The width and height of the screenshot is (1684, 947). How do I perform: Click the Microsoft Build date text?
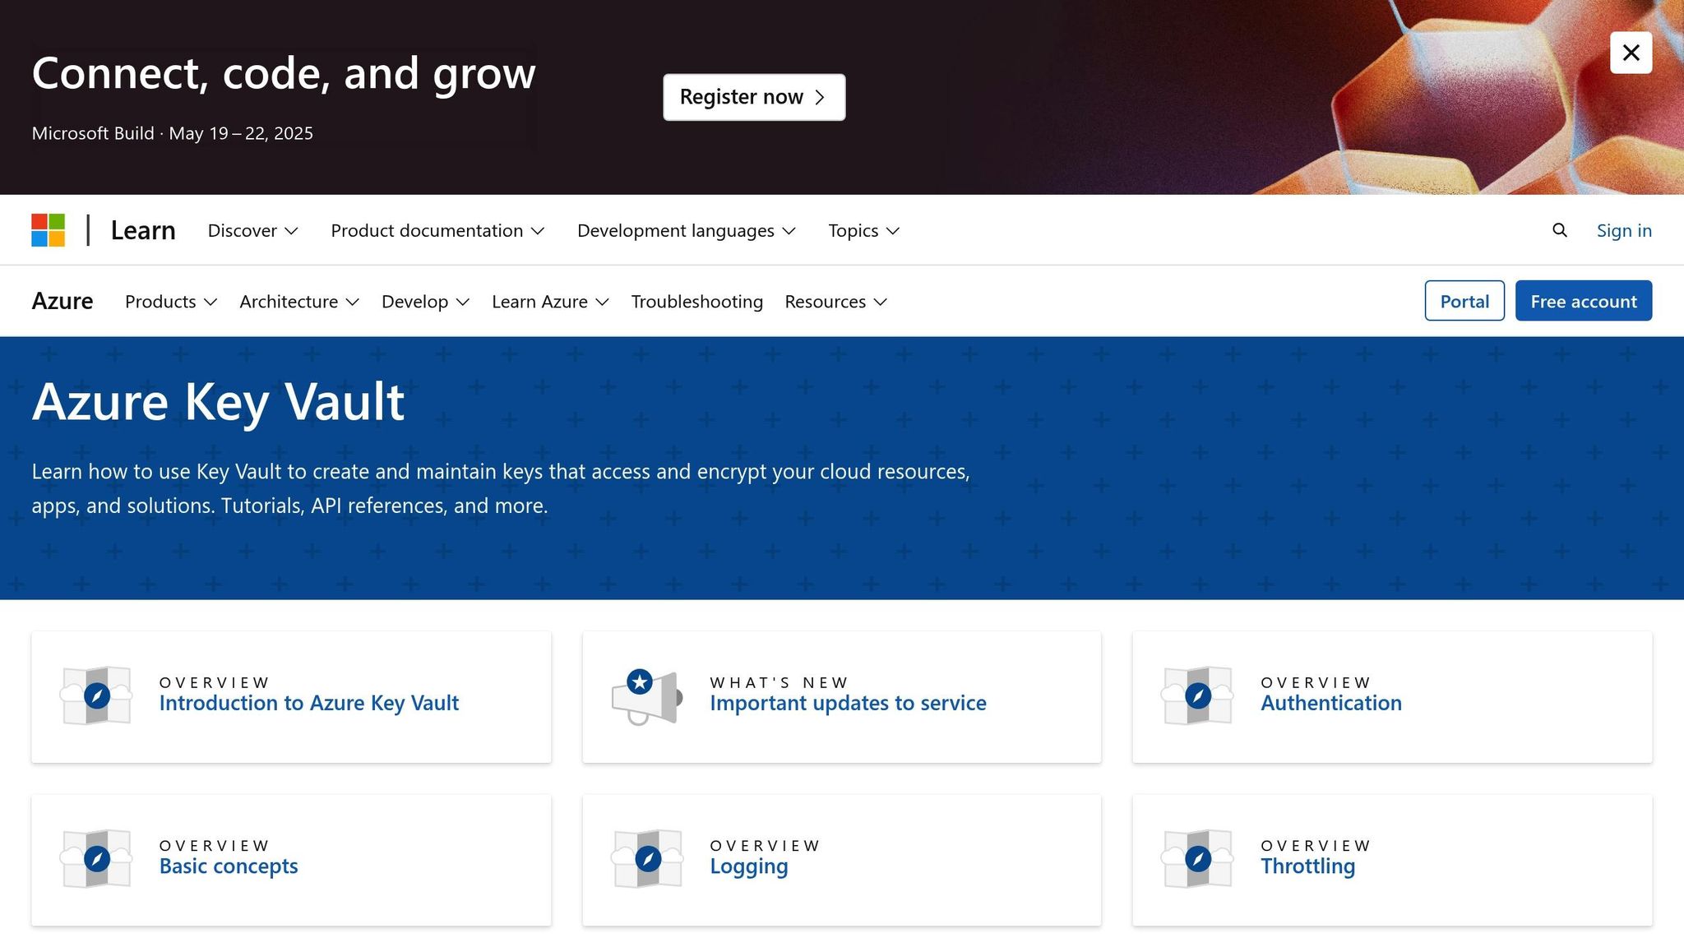point(173,133)
